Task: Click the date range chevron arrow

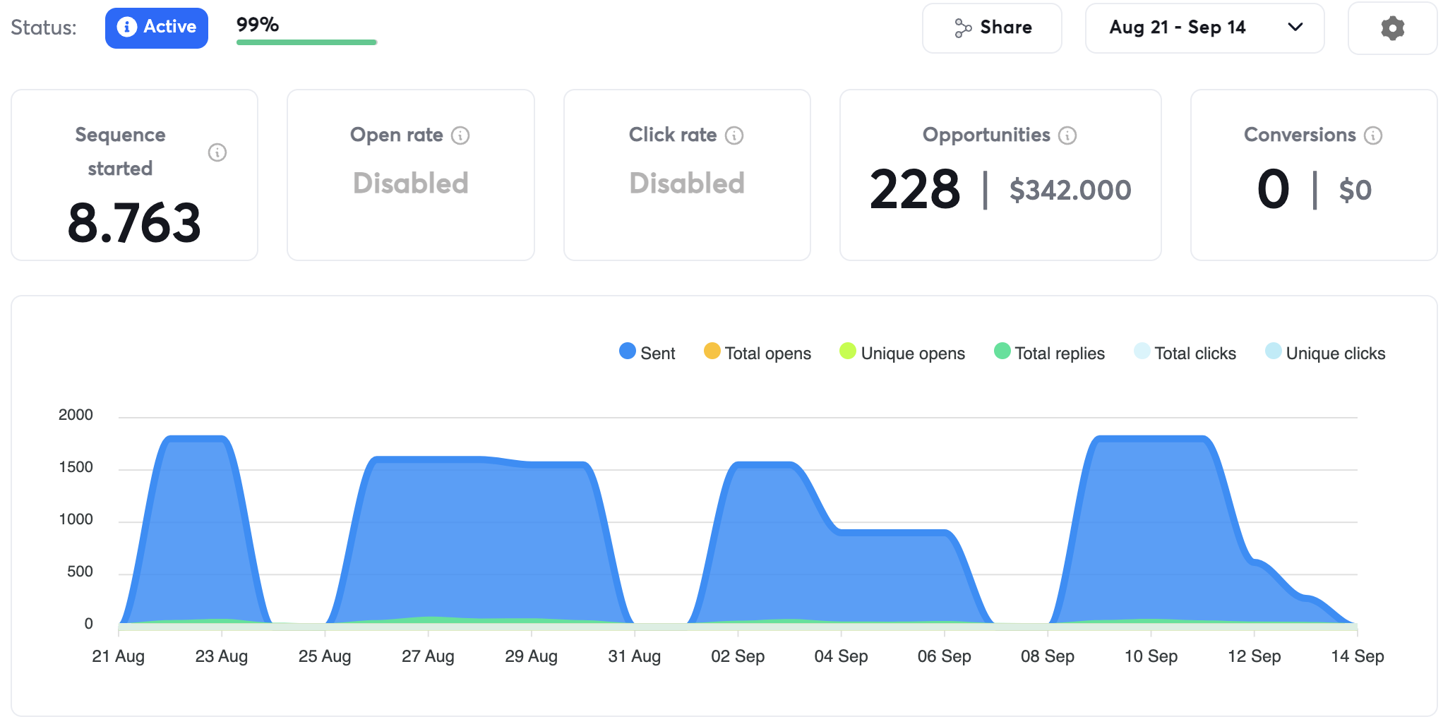Action: (x=1295, y=28)
